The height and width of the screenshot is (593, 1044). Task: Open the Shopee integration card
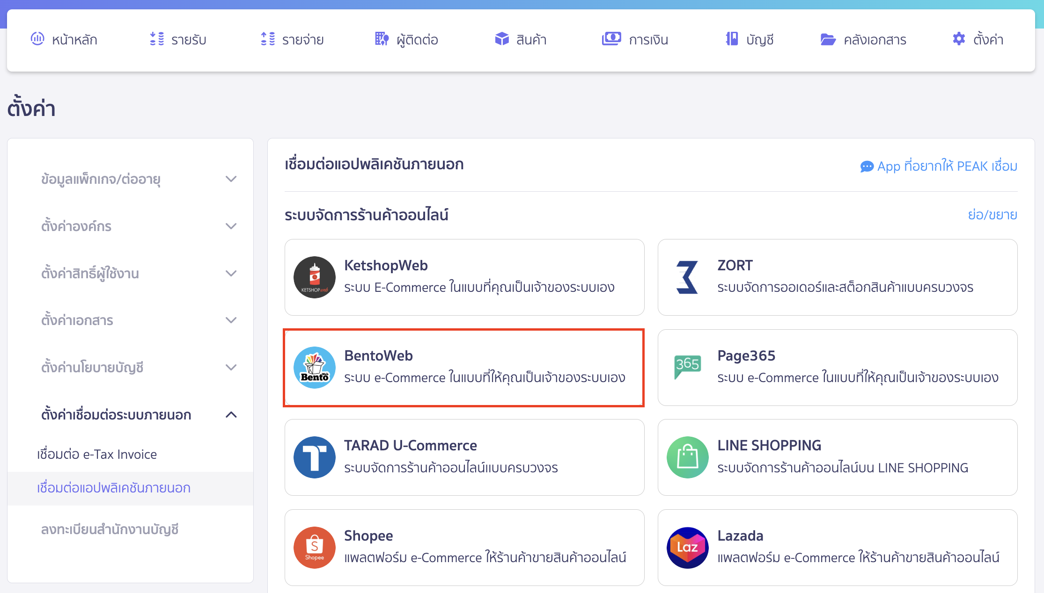coord(464,547)
